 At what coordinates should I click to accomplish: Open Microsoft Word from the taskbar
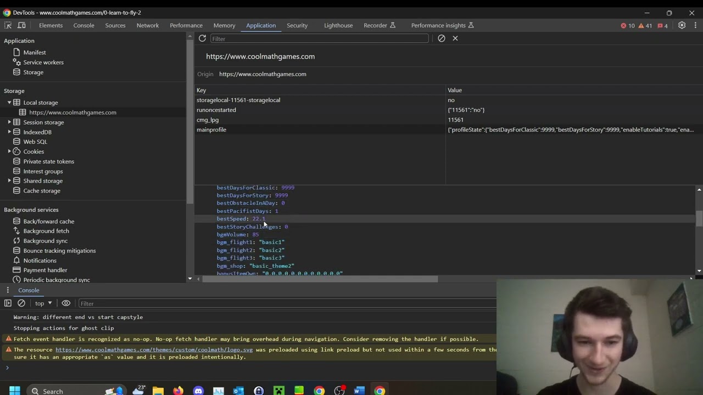(x=359, y=391)
